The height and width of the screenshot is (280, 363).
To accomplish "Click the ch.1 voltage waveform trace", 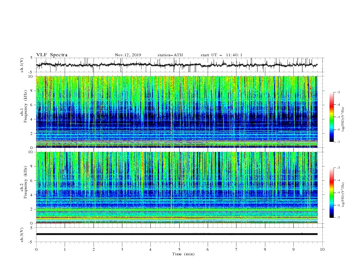I will (x=176, y=65).
